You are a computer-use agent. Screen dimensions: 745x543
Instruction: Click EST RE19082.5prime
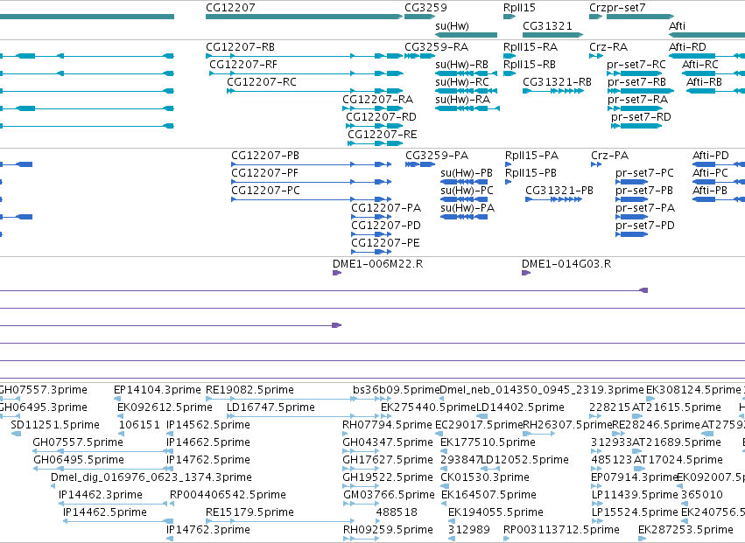(250, 390)
